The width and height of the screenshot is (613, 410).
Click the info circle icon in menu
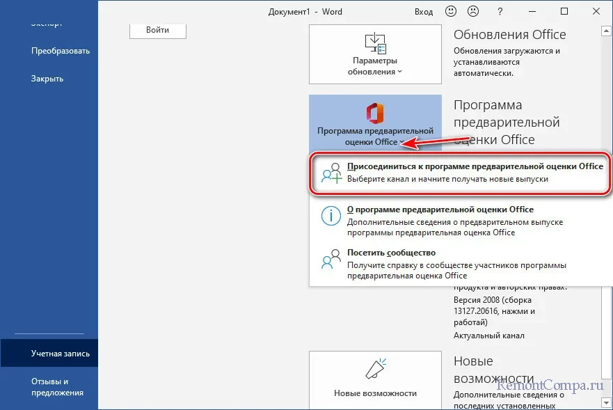point(331,215)
